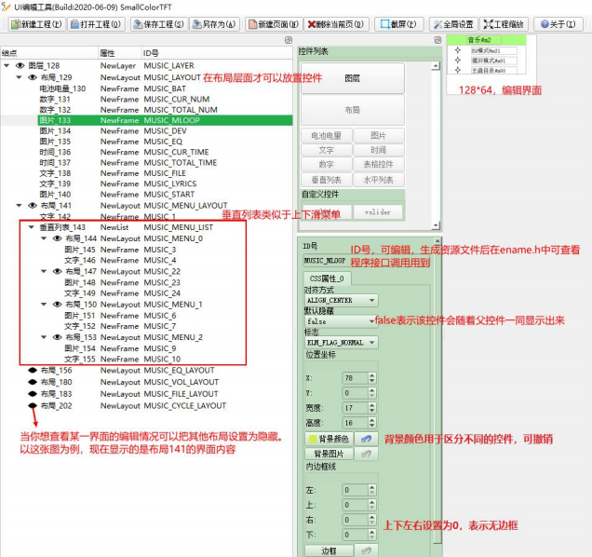Open 对齐方式 ALIGN_CENTER dropdown
592x557 pixels.
(341, 300)
